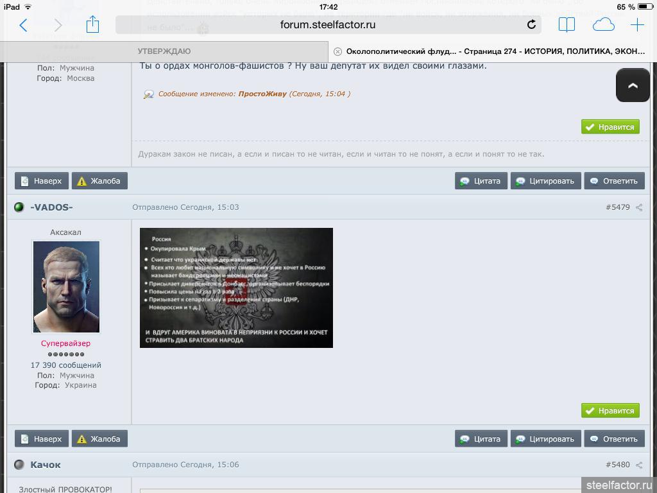Close the Околополитический флуд tab
The width and height of the screenshot is (657, 493).
(x=337, y=51)
